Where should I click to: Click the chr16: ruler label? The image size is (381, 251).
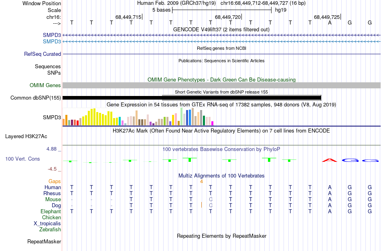coord(54,17)
